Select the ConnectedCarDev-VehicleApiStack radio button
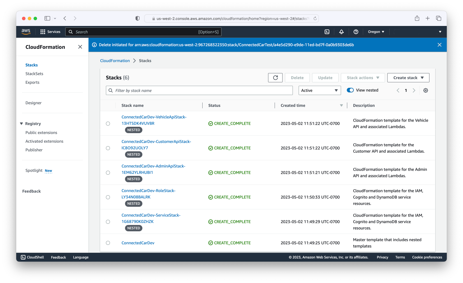The width and height of the screenshot is (463, 283). pos(108,124)
